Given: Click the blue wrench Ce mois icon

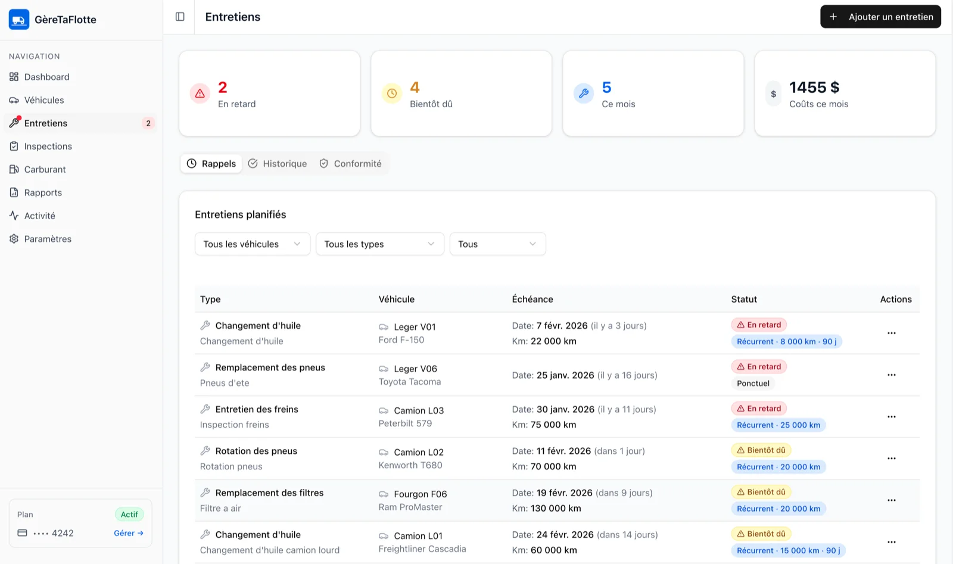Looking at the screenshot, I should [584, 94].
